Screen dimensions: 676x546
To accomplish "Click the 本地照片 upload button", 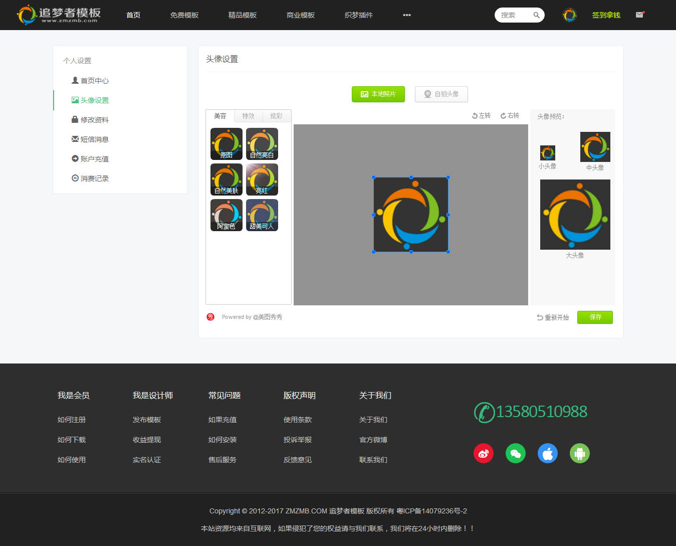I will (378, 94).
